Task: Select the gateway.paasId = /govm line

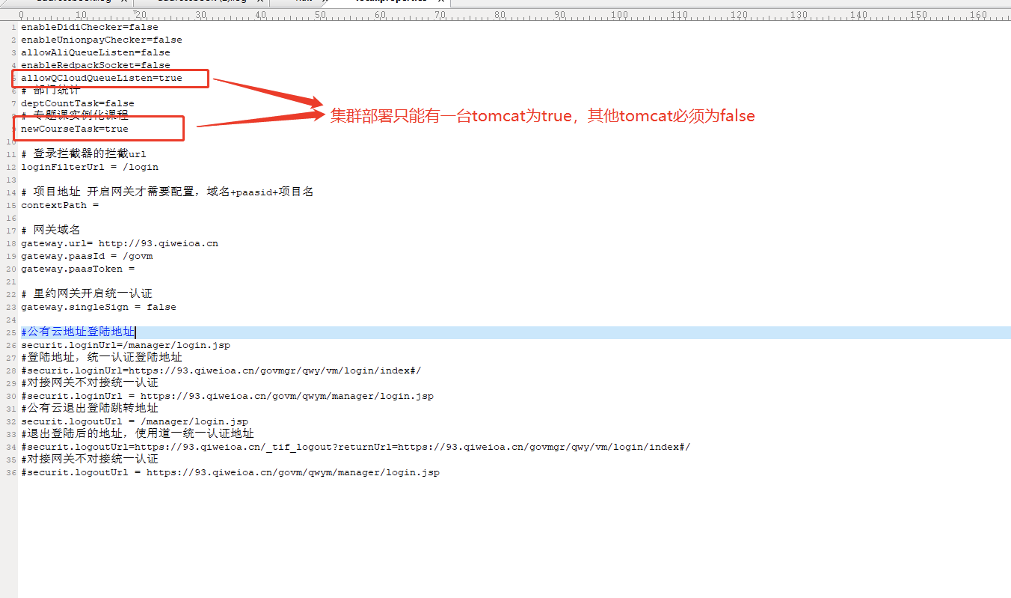Action: (87, 256)
